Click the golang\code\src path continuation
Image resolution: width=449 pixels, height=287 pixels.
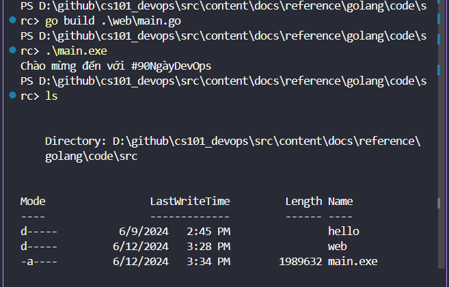[x=92, y=156]
